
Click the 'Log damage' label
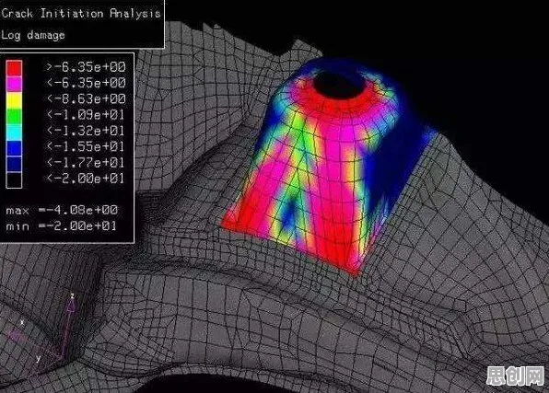[x=33, y=35]
